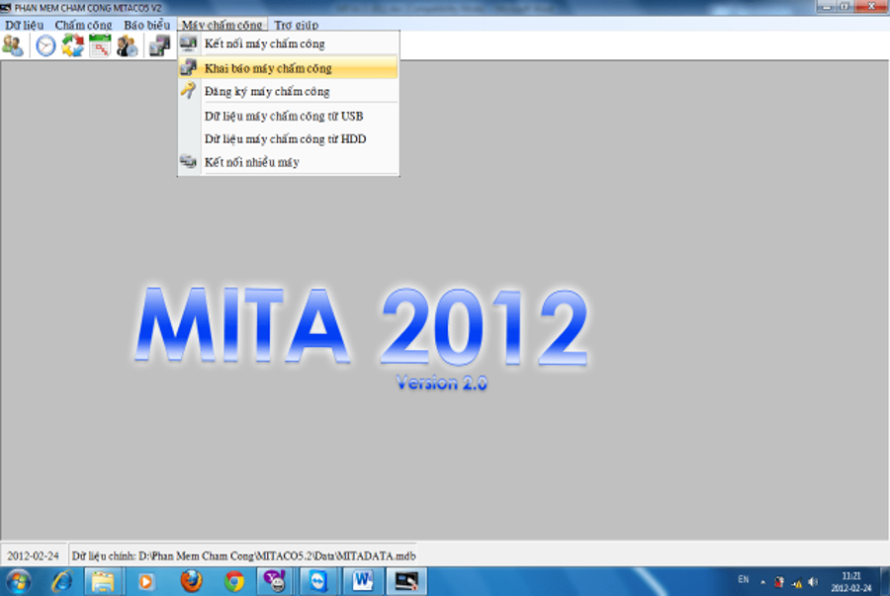The image size is (890, 596).
Task: Open the Báo biểu menu
Action: (x=146, y=25)
